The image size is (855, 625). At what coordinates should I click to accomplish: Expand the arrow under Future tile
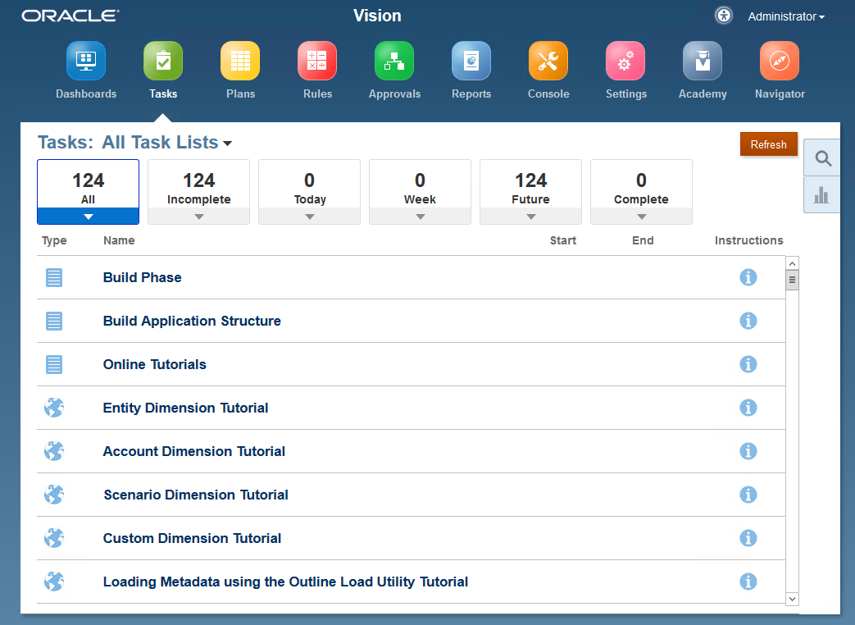pos(530,217)
